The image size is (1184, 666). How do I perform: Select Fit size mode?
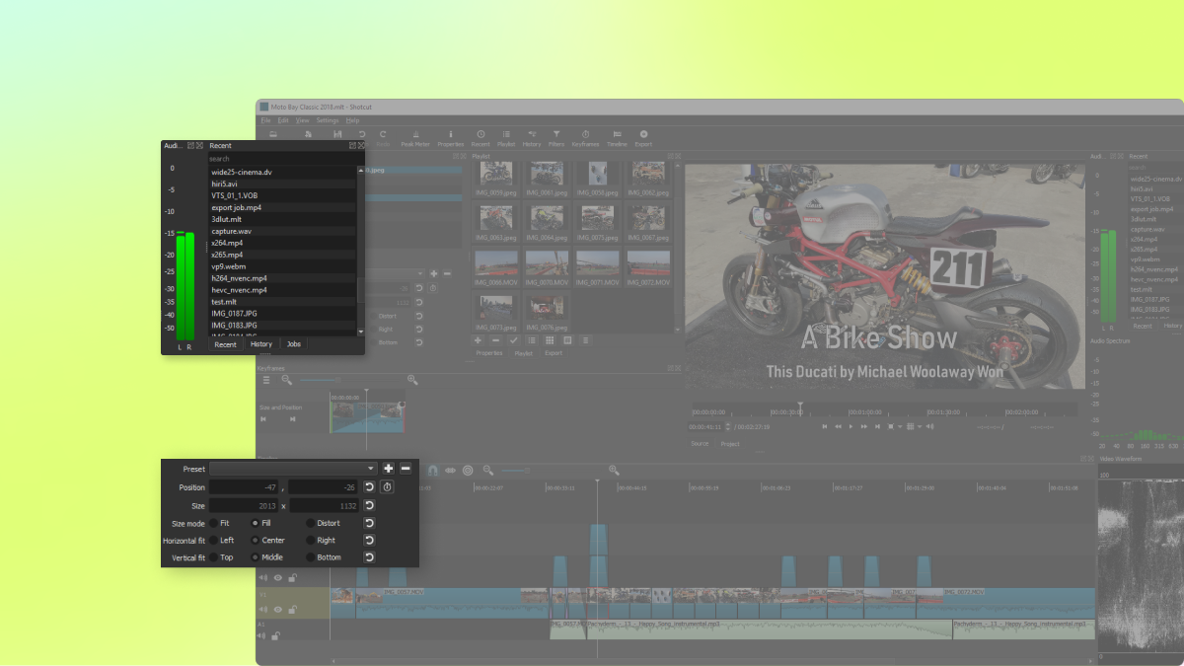click(x=220, y=523)
